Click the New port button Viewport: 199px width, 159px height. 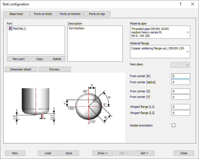pos(19,59)
